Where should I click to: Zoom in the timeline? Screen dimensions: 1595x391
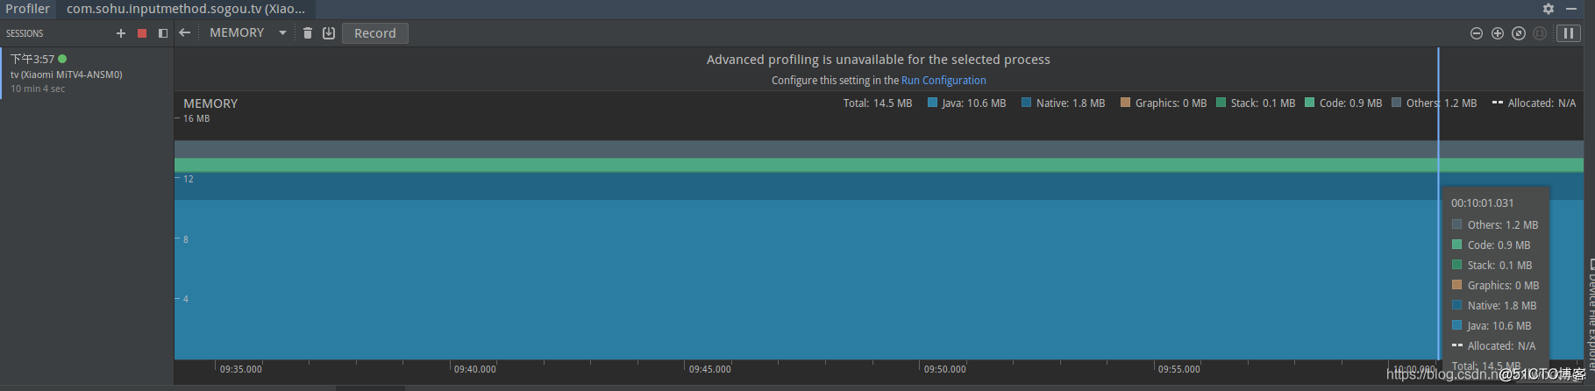click(1498, 33)
